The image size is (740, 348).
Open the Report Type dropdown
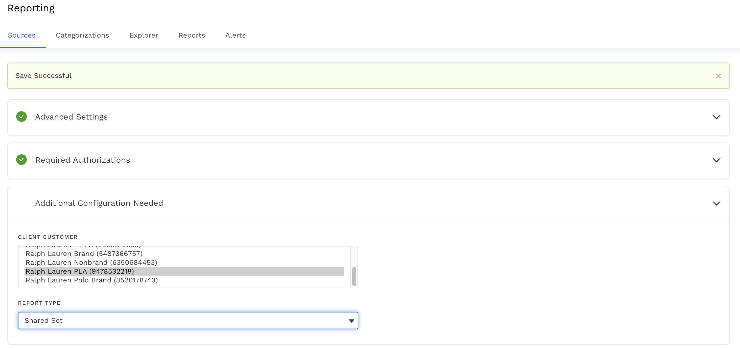click(351, 321)
